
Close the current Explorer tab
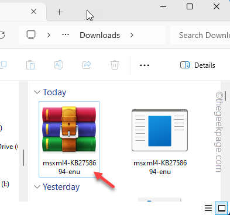pyautogui.click(x=34, y=12)
